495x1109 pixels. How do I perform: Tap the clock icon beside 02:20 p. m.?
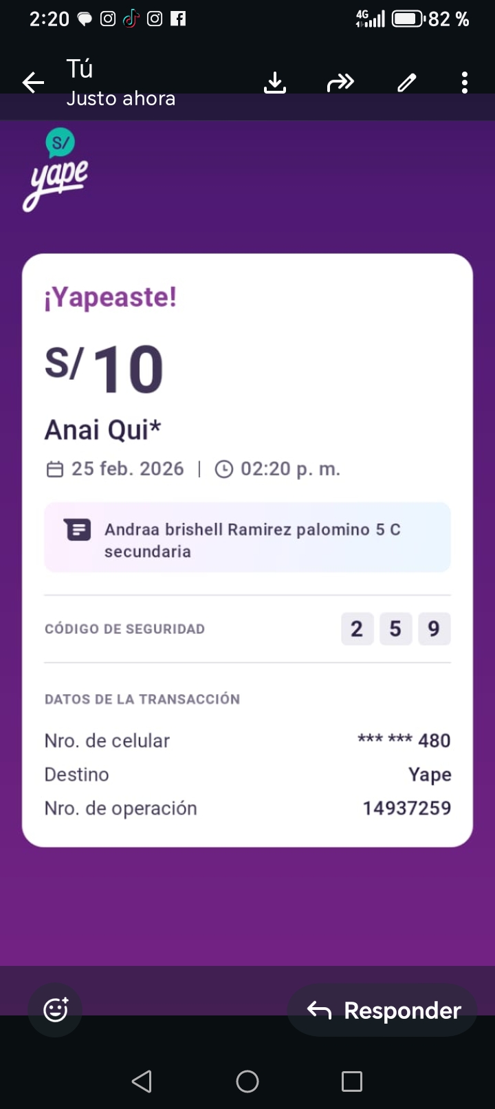click(x=224, y=469)
